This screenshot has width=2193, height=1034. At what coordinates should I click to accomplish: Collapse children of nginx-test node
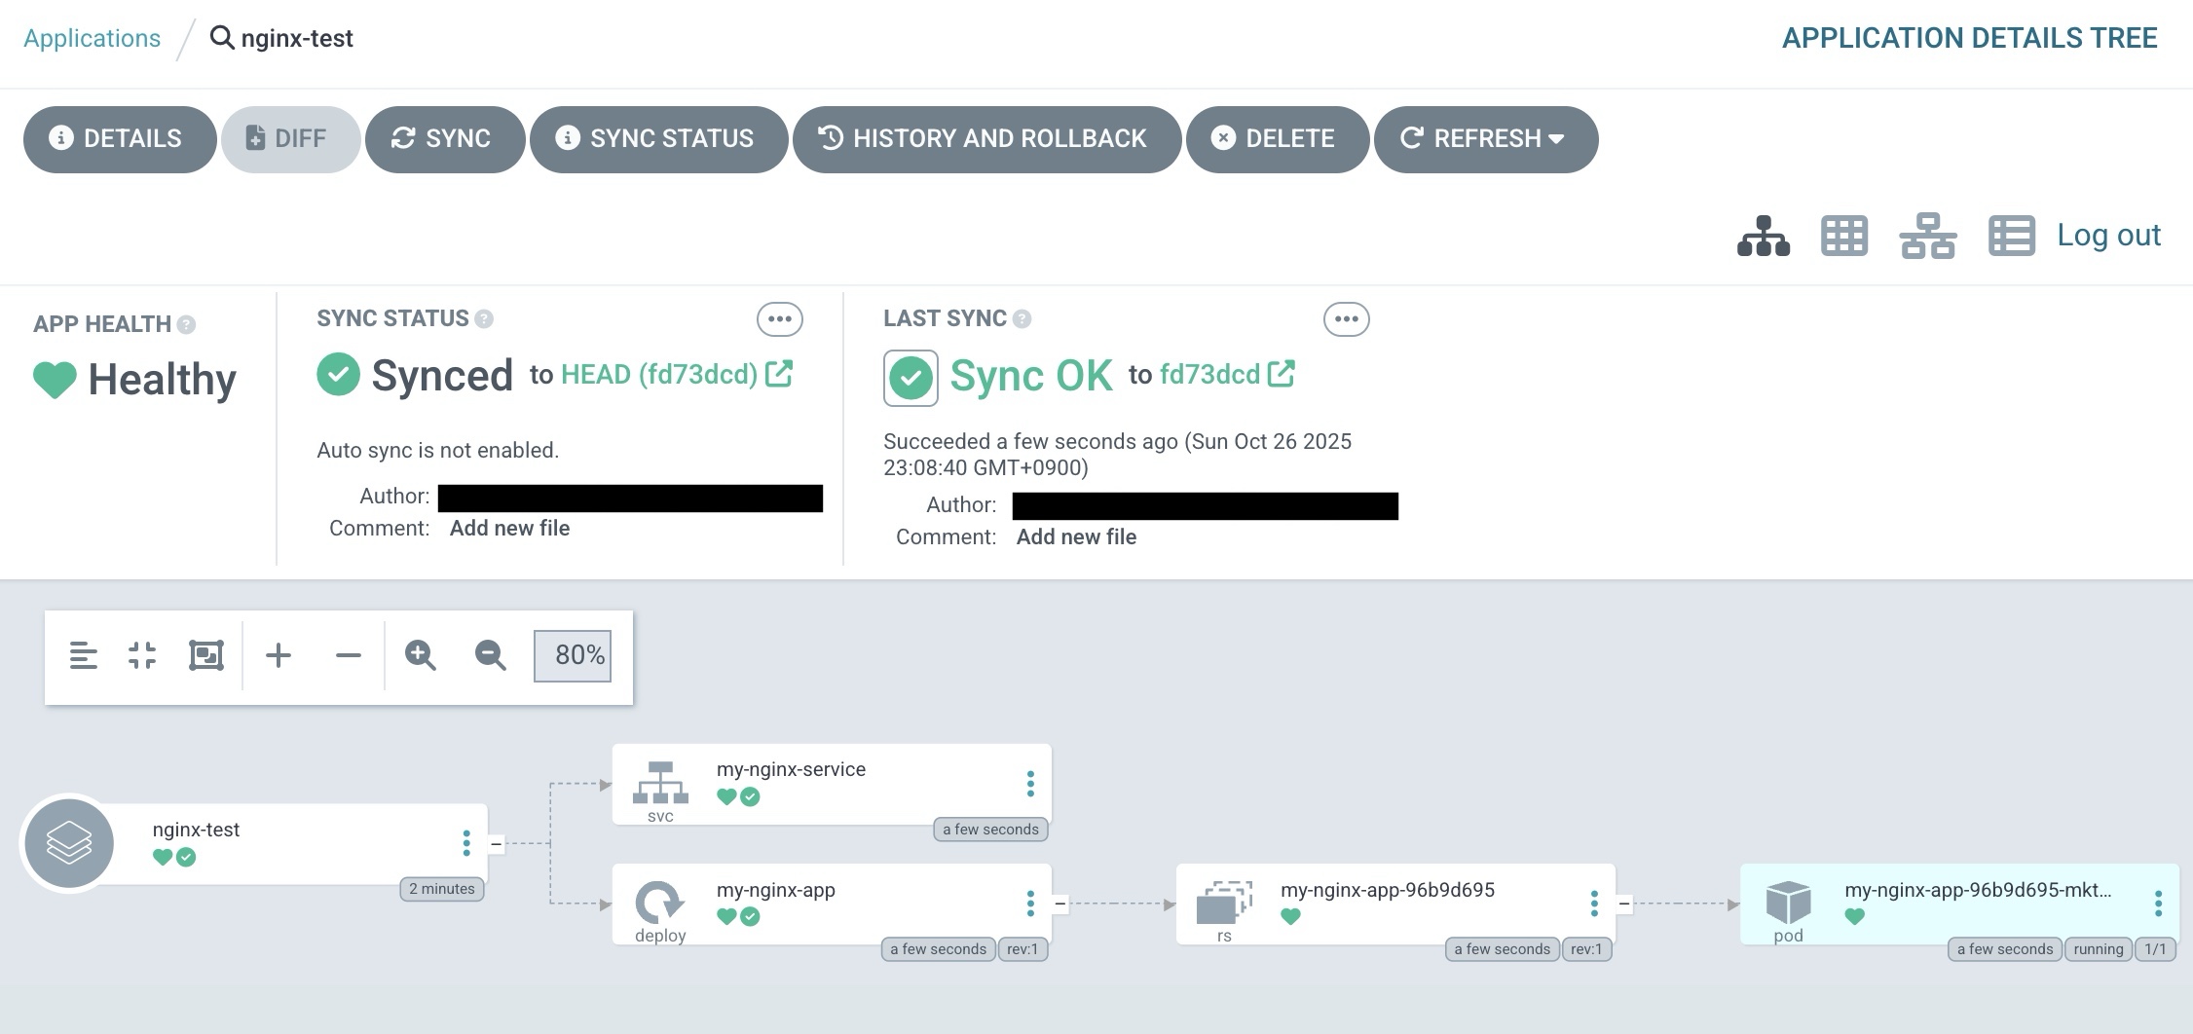[x=497, y=844]
